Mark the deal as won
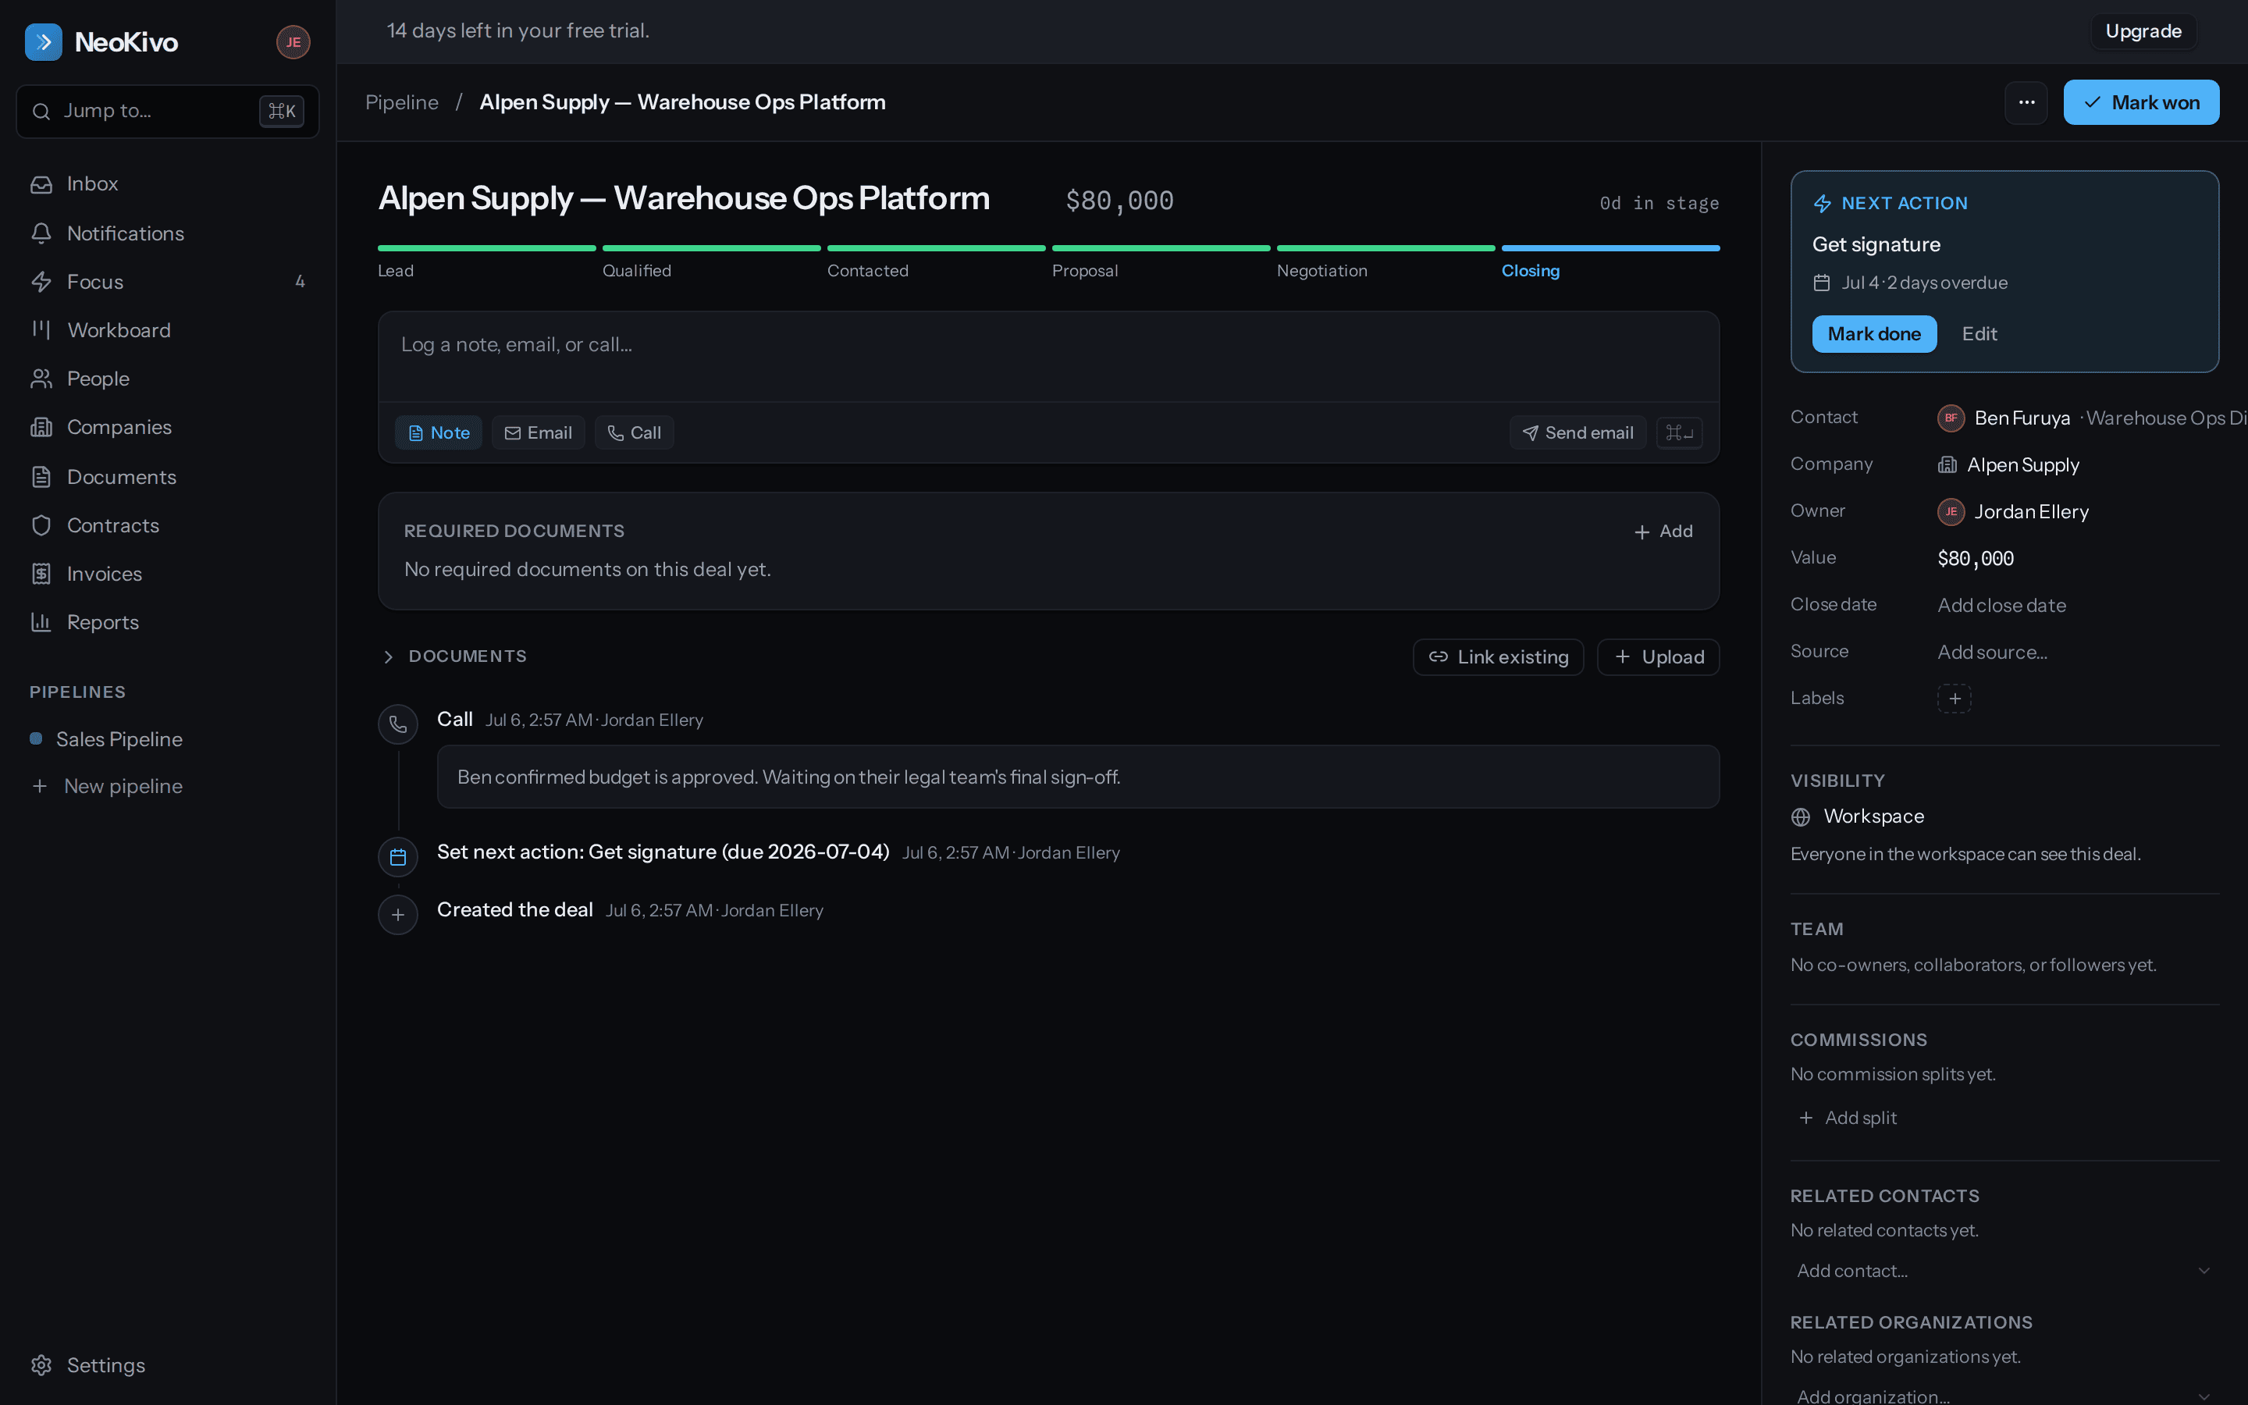 tap(2141, 102)
